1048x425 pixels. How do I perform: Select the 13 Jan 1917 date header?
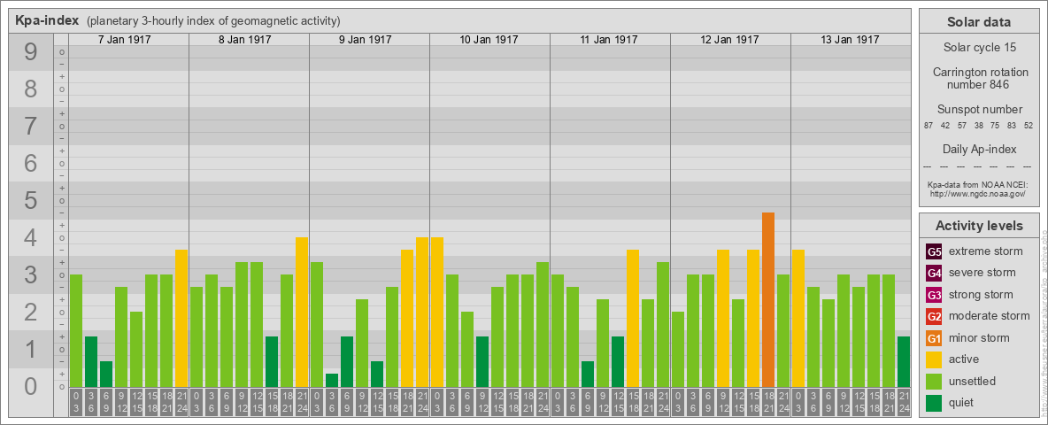coord(850,40)
